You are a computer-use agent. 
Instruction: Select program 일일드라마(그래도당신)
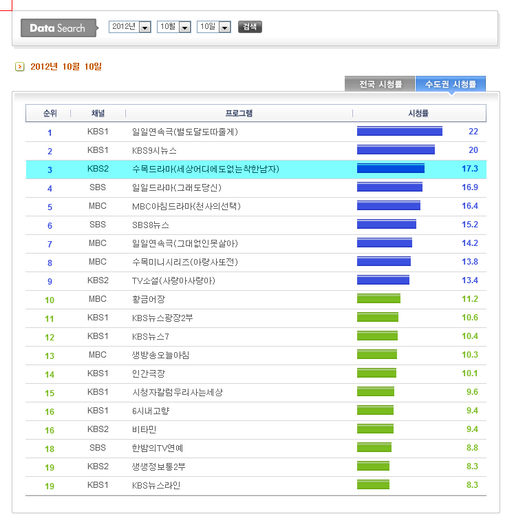(177, 187)
